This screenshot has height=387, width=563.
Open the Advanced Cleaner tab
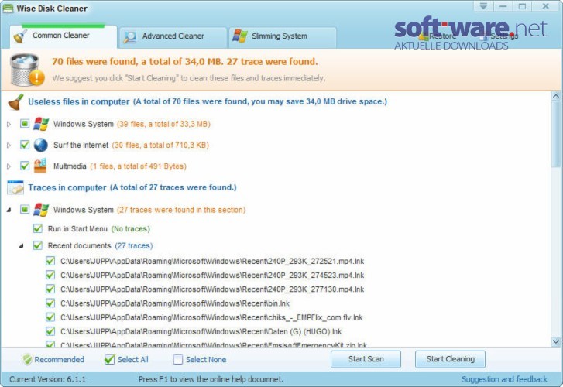pos(173,37)
